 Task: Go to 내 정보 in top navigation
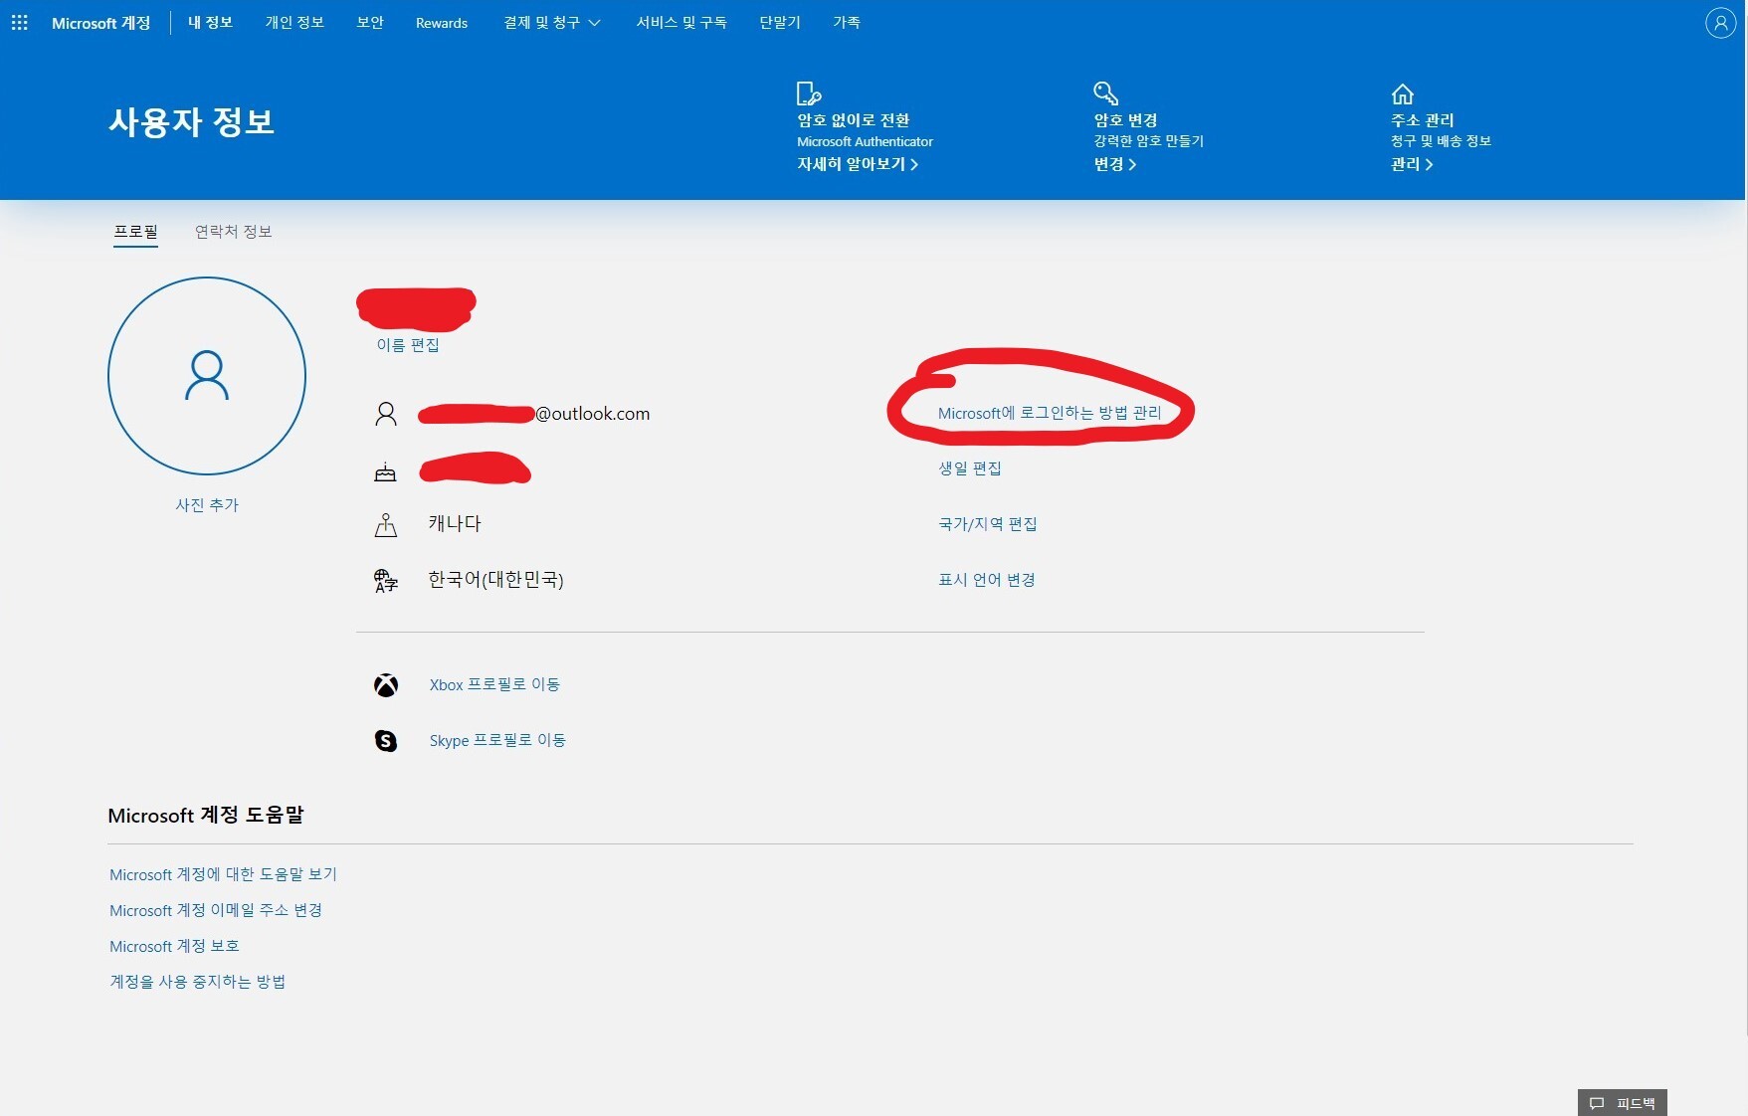pos(210,23)
